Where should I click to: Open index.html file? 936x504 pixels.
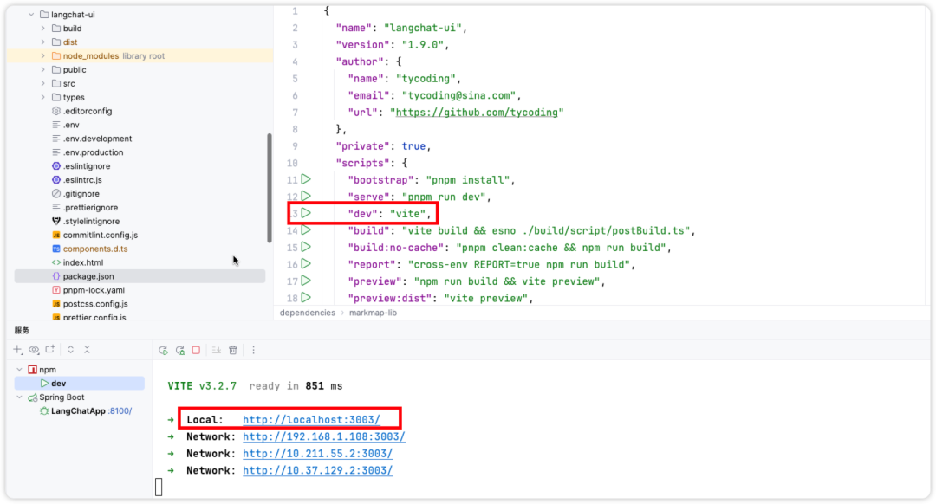[x=83, y=262]
